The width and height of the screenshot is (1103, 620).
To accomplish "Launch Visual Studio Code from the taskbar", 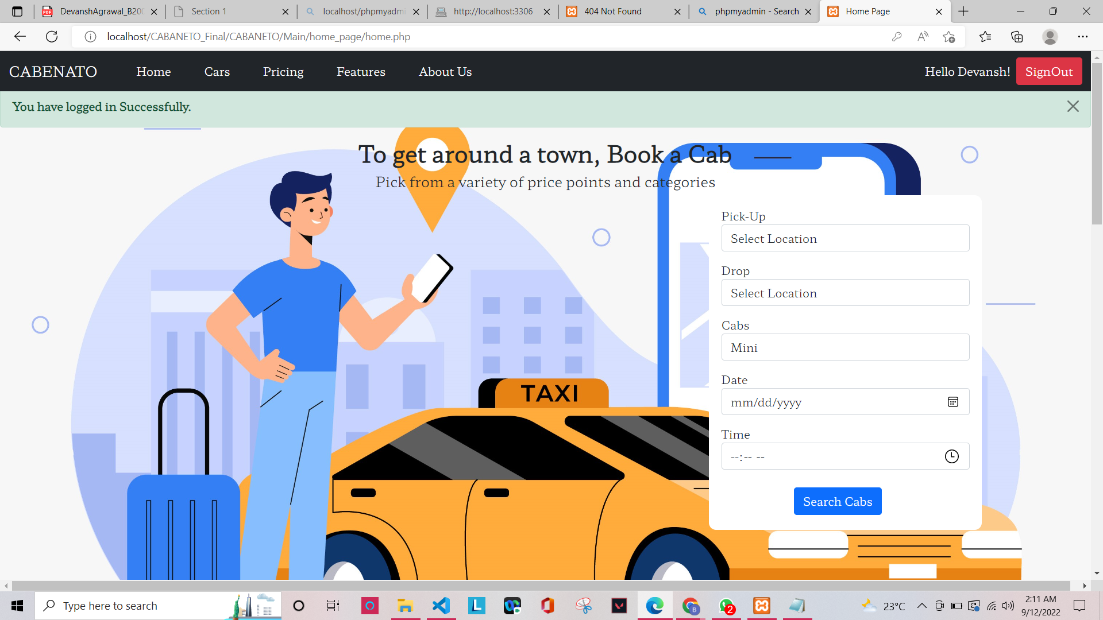I will click(441, 606).
